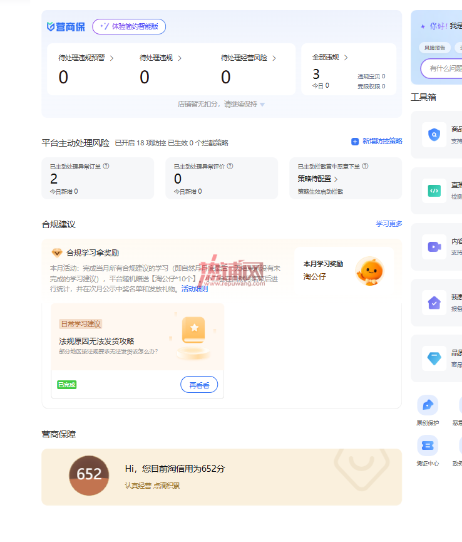The height and width of the screenshot is (542, 462).
Task: Click help icon beside 已主动处理异常订单
Action: pyautogui.click(x=106, y=166)
